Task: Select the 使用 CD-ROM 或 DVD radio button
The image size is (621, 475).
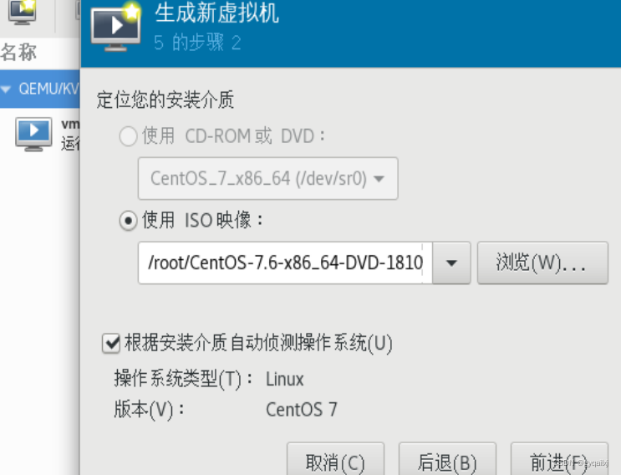Action: [128, 136]
